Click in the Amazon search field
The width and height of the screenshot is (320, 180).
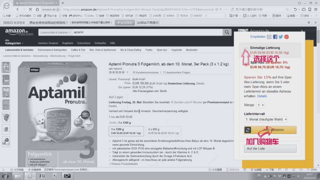pos(147,32)
